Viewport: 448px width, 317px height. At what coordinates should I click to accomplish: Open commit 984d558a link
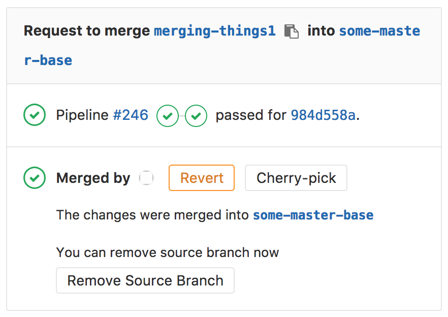[x=323, y=115]
